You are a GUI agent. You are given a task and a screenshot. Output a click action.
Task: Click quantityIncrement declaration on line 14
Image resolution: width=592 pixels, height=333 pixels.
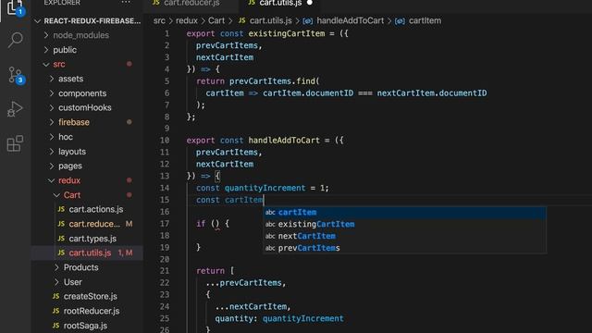(265, 188)
